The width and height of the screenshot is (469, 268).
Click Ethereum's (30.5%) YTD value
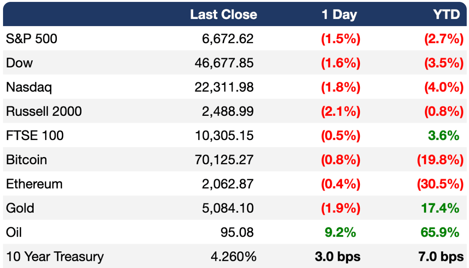pos(440,184)
